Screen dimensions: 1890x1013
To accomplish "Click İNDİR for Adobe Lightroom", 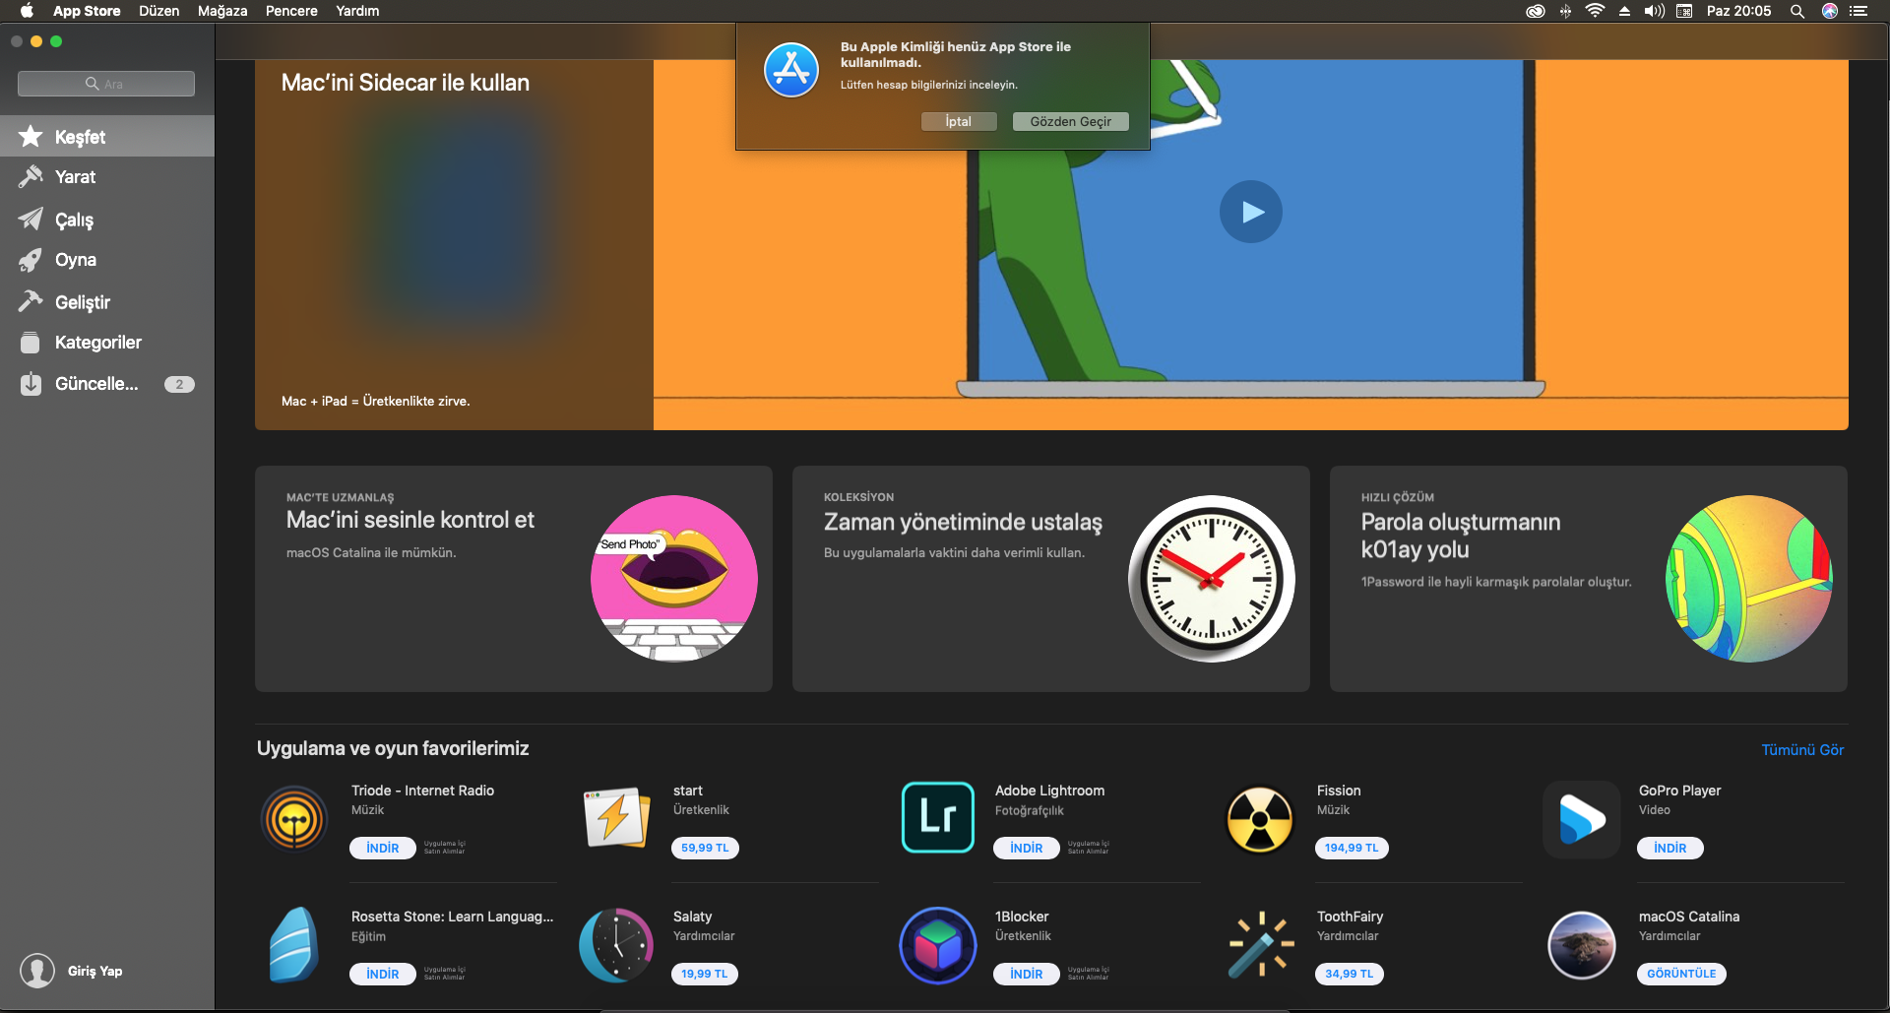I will tap(1027, 848).
